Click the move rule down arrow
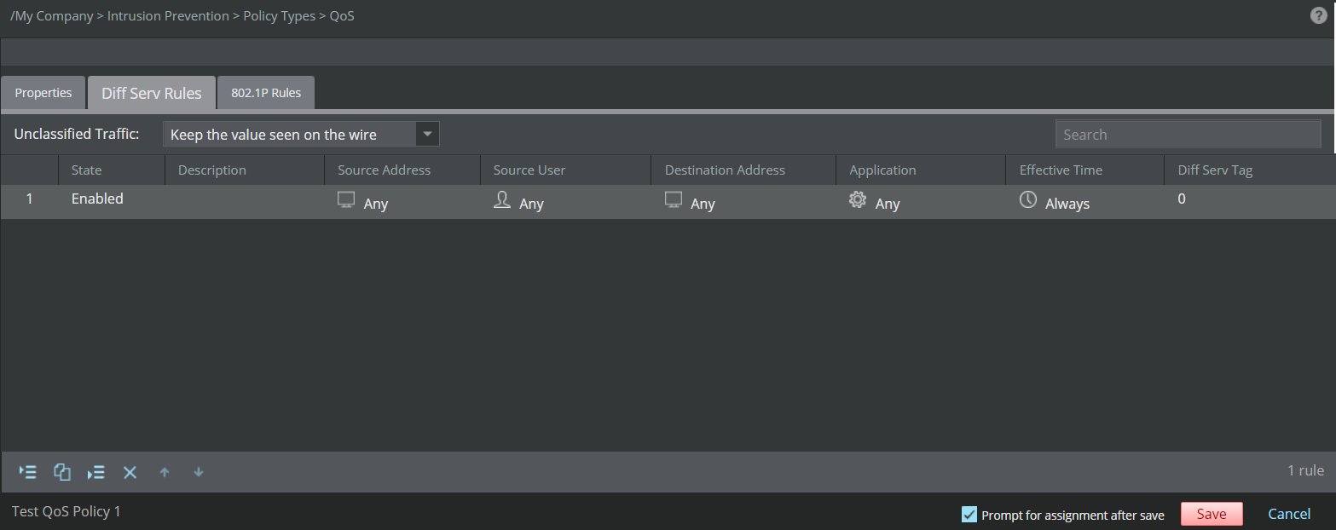Image resolution: width=1336 pixels, height=530 pixels. pos(199,472)
